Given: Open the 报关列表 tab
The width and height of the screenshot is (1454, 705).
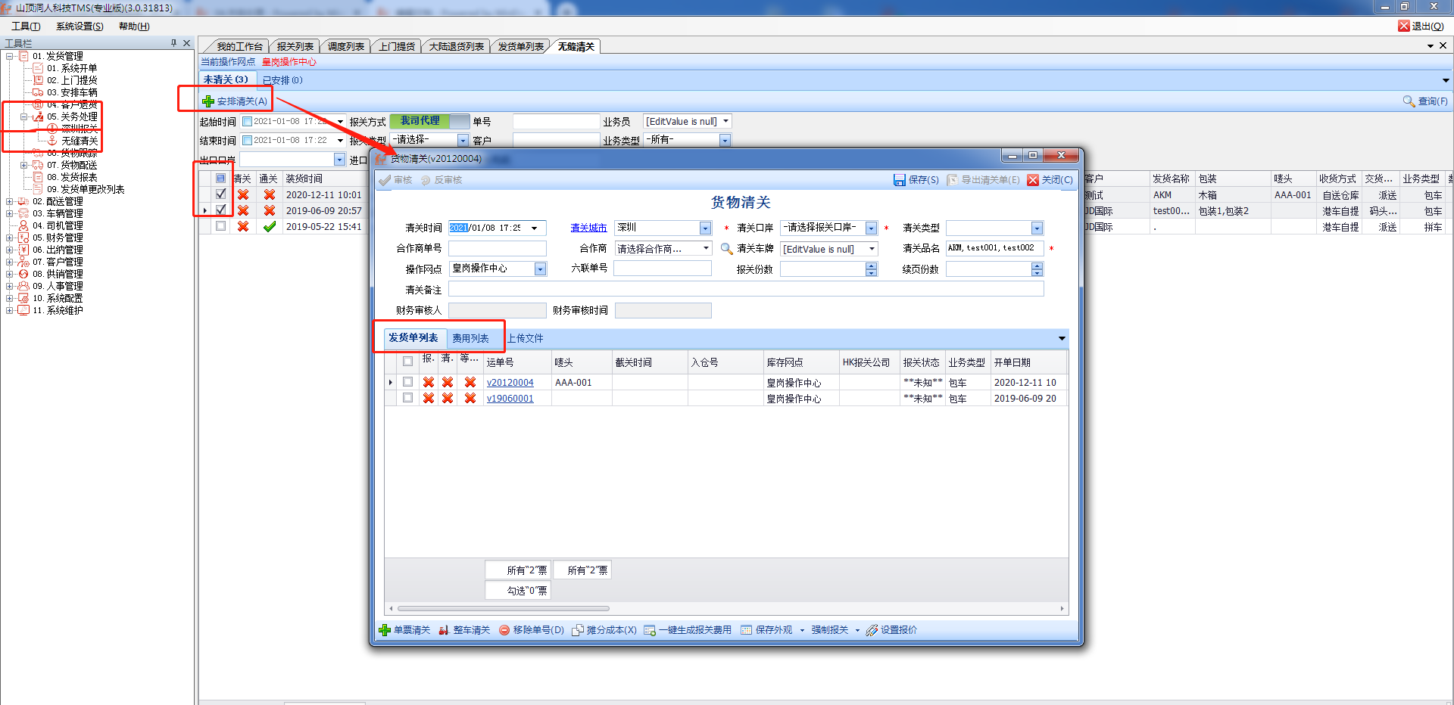Looking at the screenshot, I should pos(295,47).
